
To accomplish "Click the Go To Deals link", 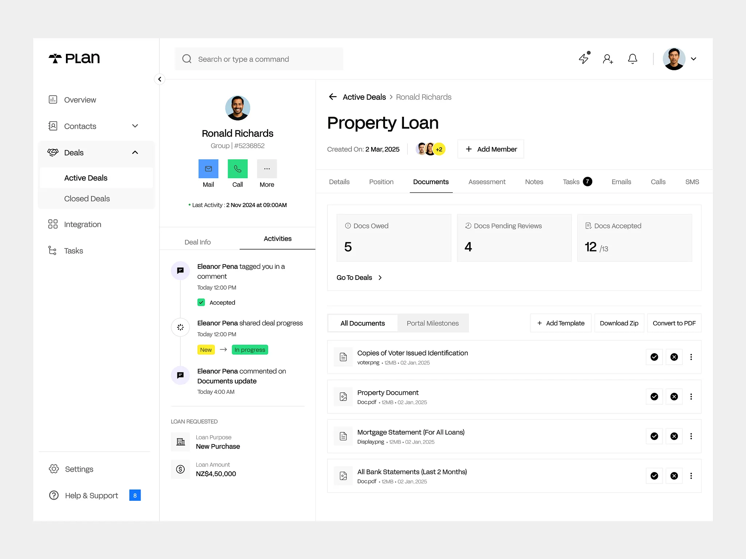I will click(x=359, y=278).
